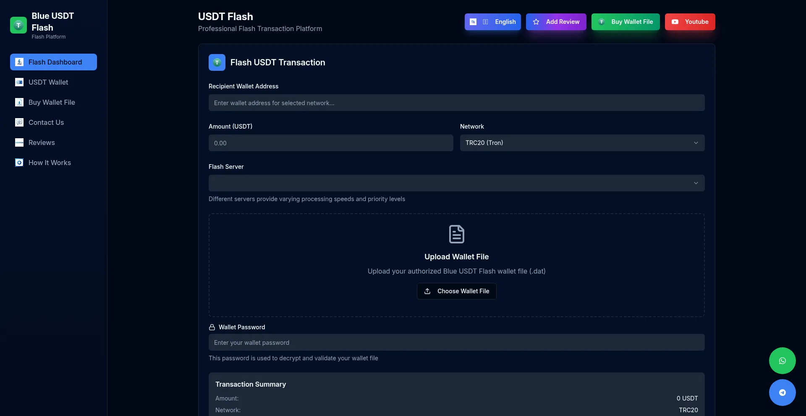Expand the Flash Server dropdown
Screen dimensions: 806x416
(457, 183)
